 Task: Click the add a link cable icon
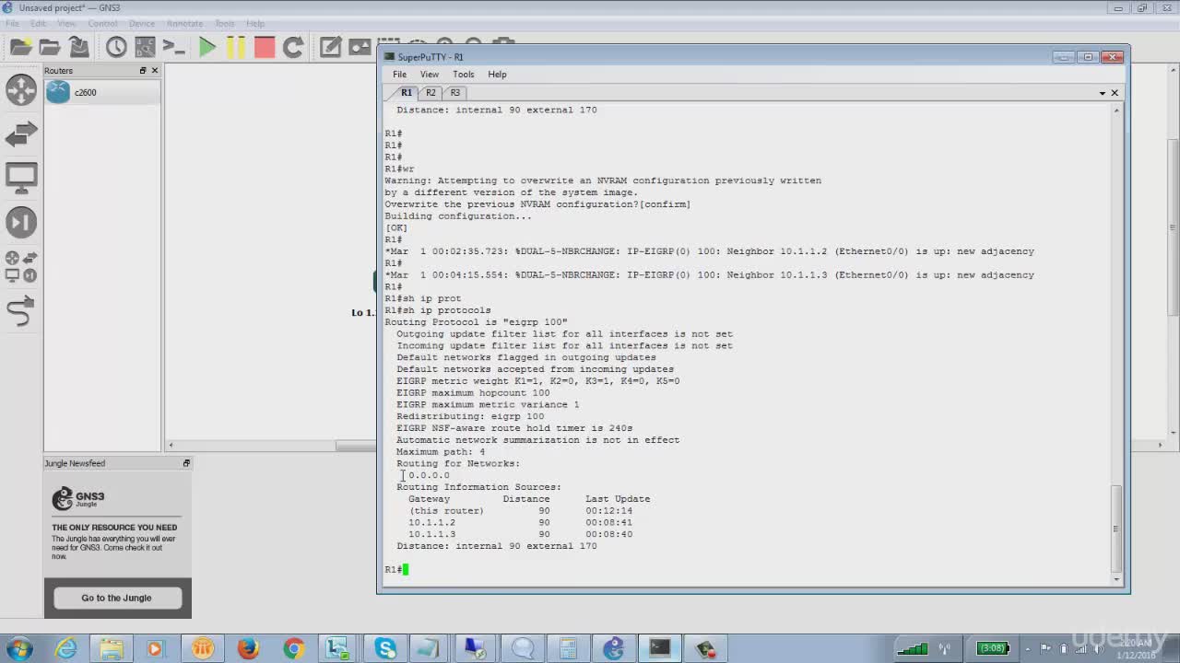point(21,311)
